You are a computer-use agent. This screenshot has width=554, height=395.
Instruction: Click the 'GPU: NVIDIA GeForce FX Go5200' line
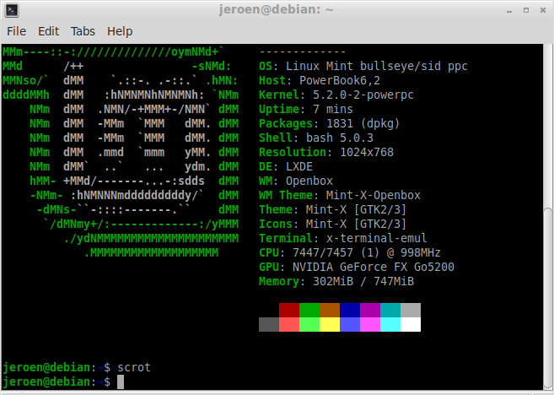tap(357, 267)
